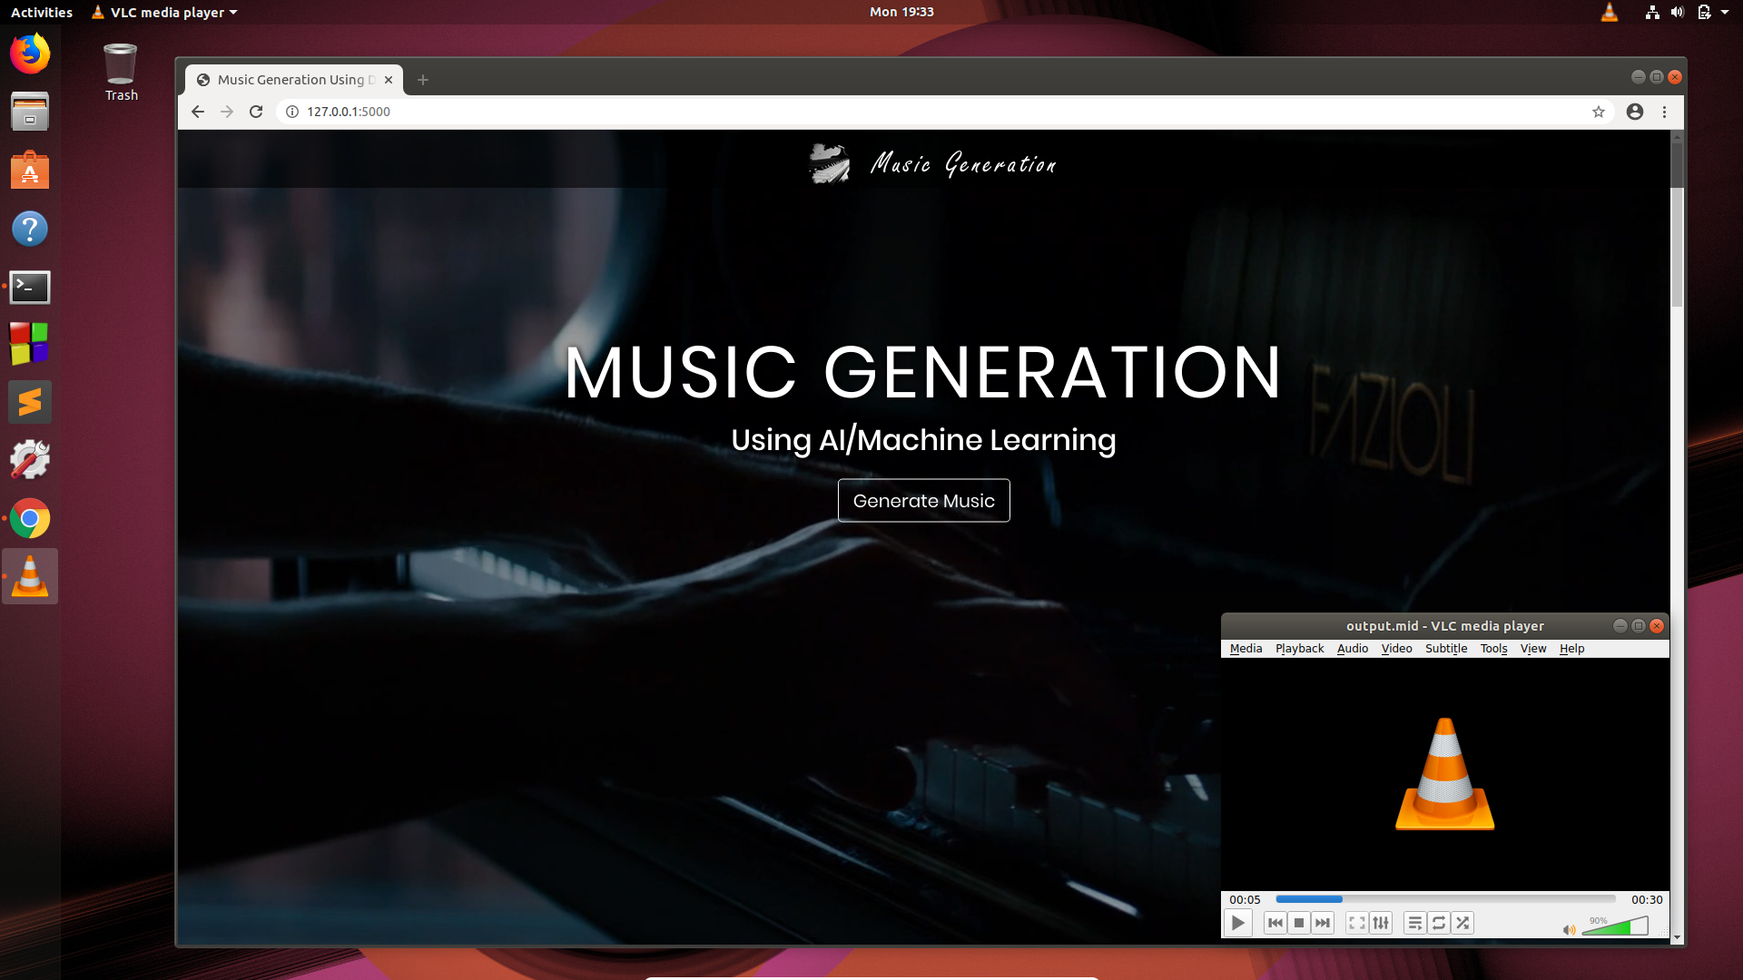
Task: Open VLC Tools menu
Action: coord(1493,649)
